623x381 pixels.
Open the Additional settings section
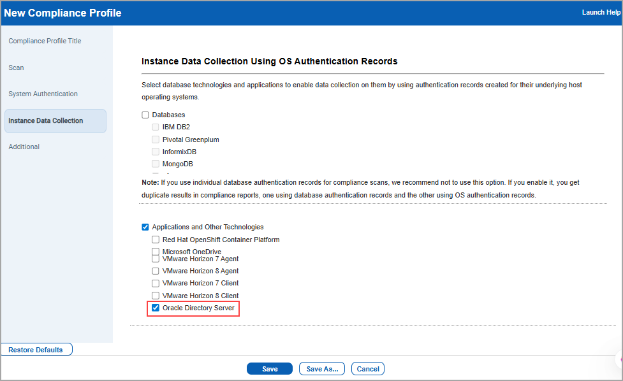point(24,147)
